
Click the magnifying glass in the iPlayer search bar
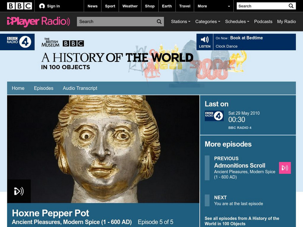[159, 22]
